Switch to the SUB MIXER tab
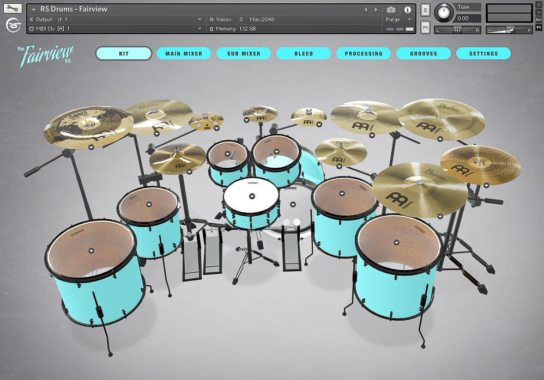 pyautogui.click(x=244, y=54)
